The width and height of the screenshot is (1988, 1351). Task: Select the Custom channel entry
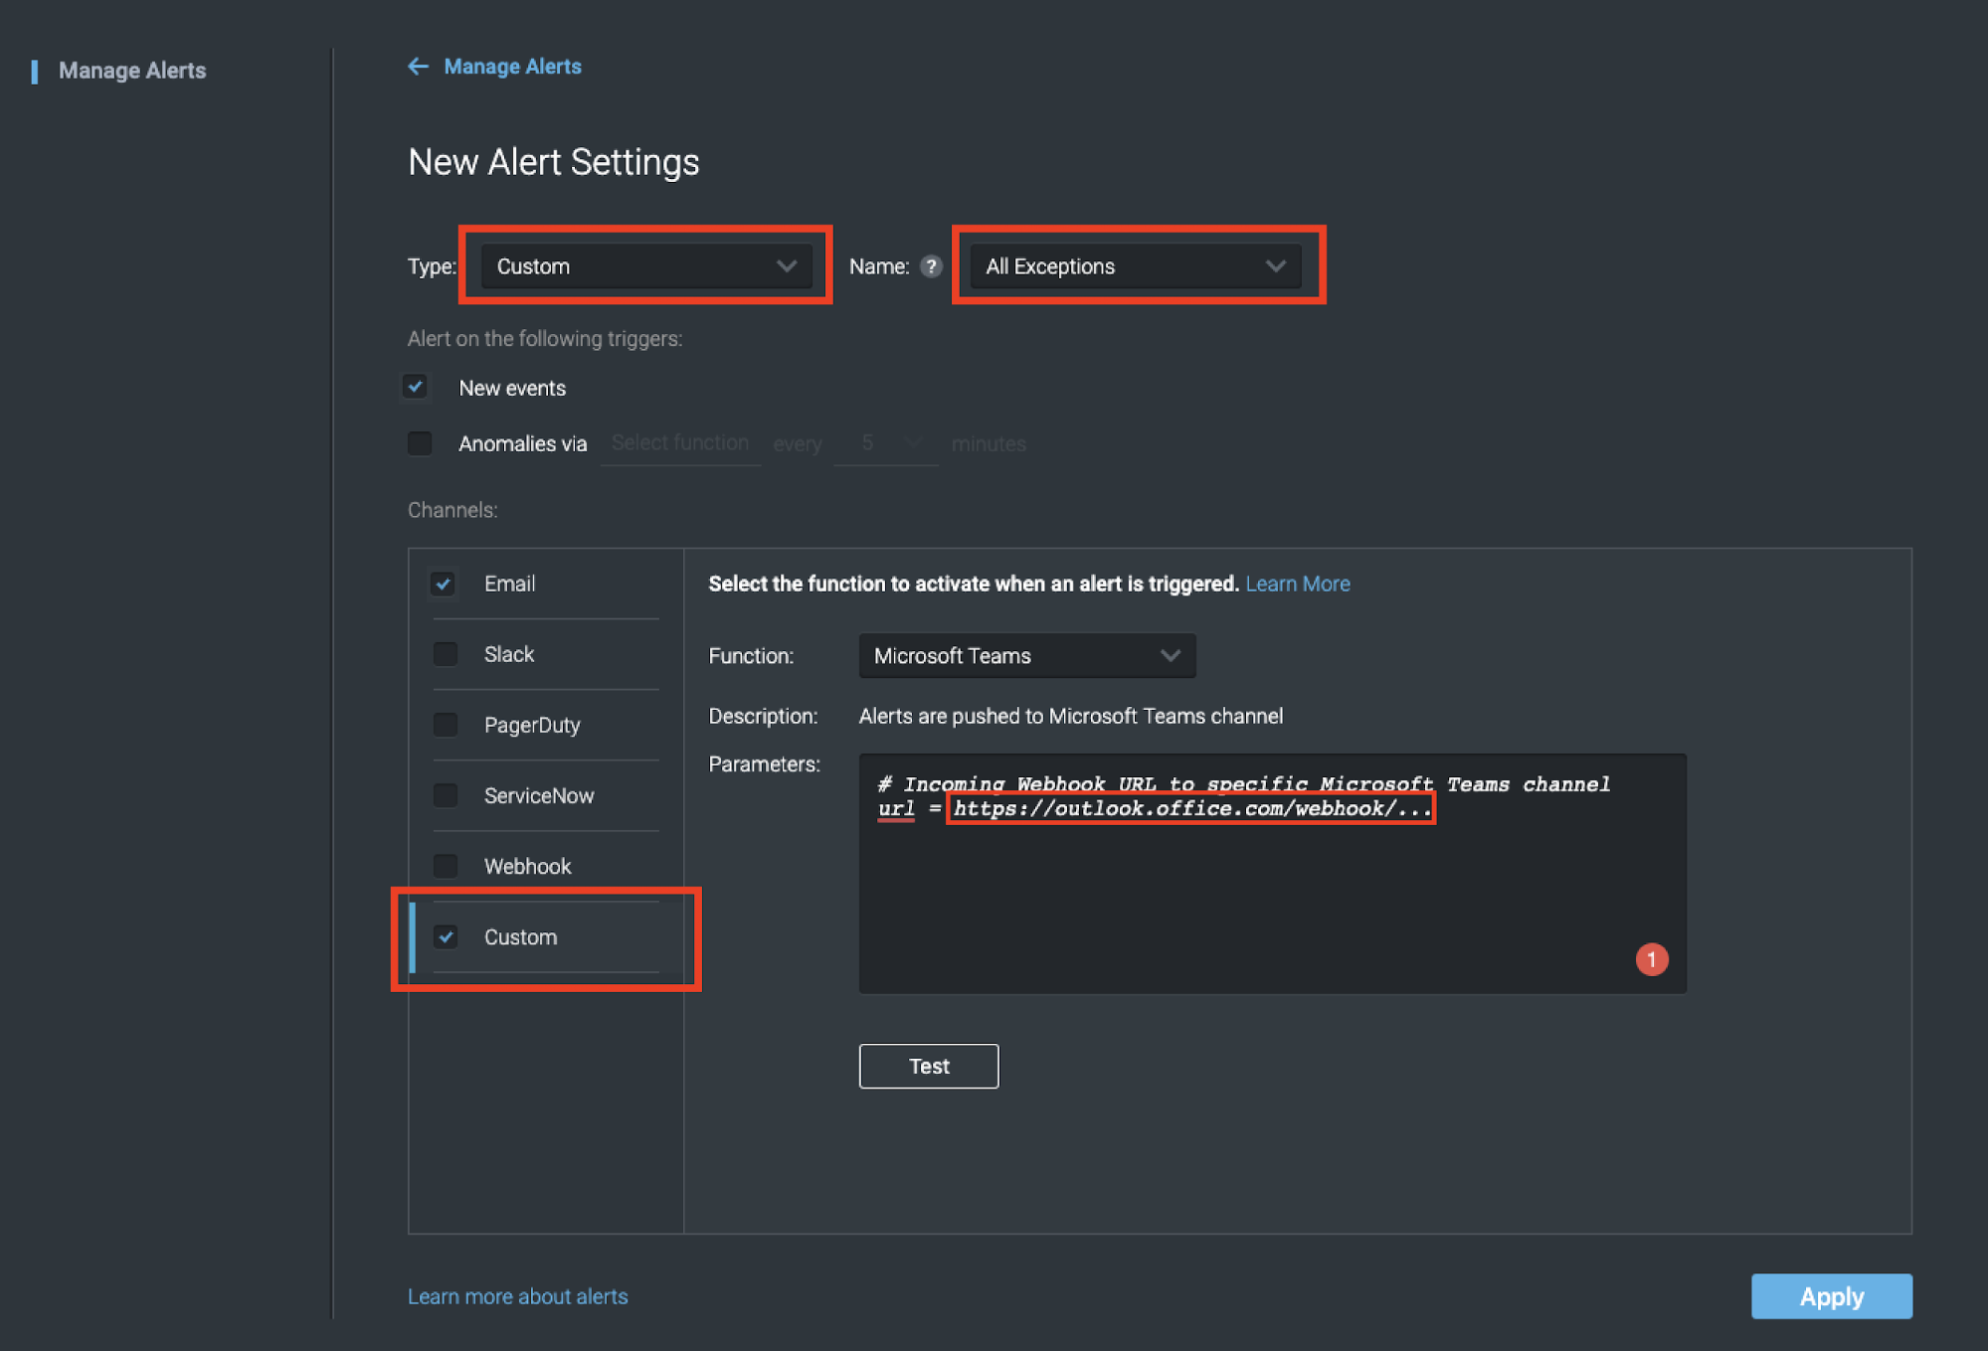pyautogui.click(x=521, y=937)
